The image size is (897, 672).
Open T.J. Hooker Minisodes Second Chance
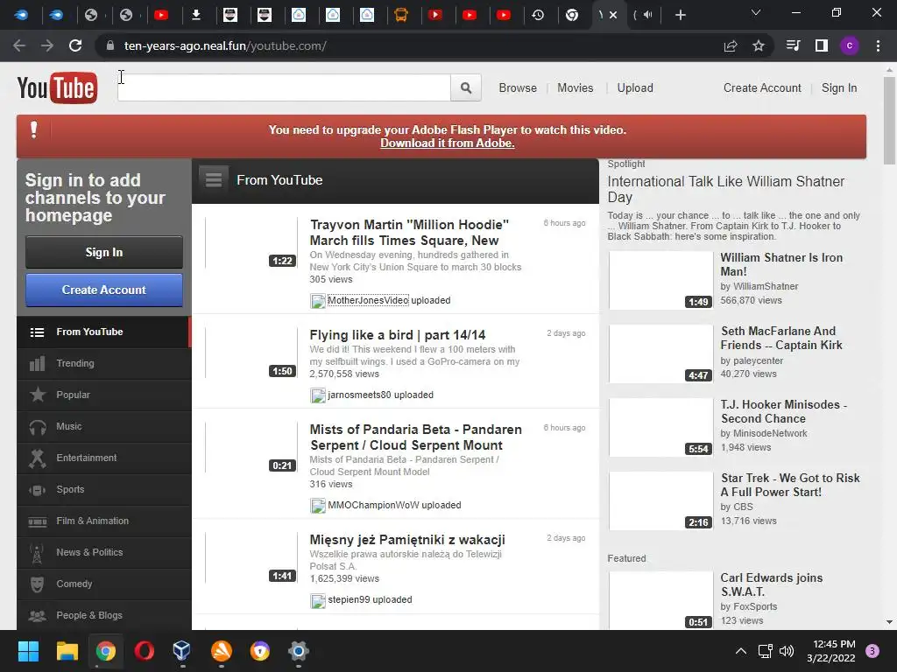click(783, 411)
